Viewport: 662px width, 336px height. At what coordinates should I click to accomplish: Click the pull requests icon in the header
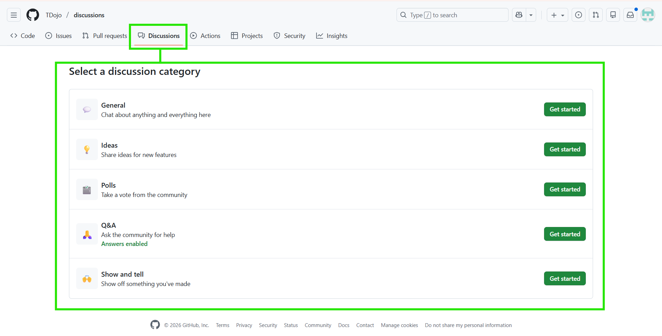click(596, 15)
